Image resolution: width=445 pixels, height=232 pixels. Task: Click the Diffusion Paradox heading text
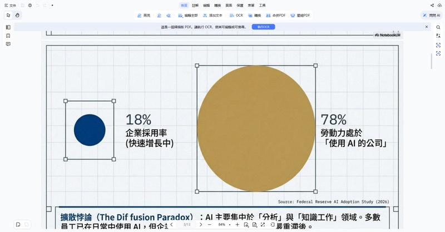[127, 218]
